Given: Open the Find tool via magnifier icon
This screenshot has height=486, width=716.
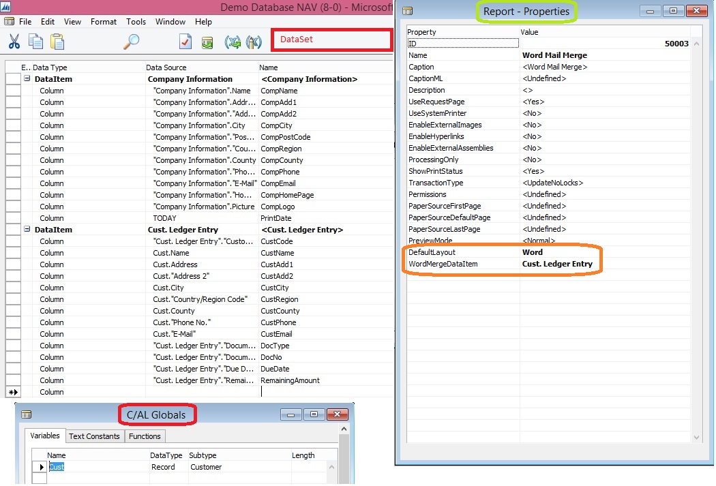Looking at the screenshot, I should point(133,42).
